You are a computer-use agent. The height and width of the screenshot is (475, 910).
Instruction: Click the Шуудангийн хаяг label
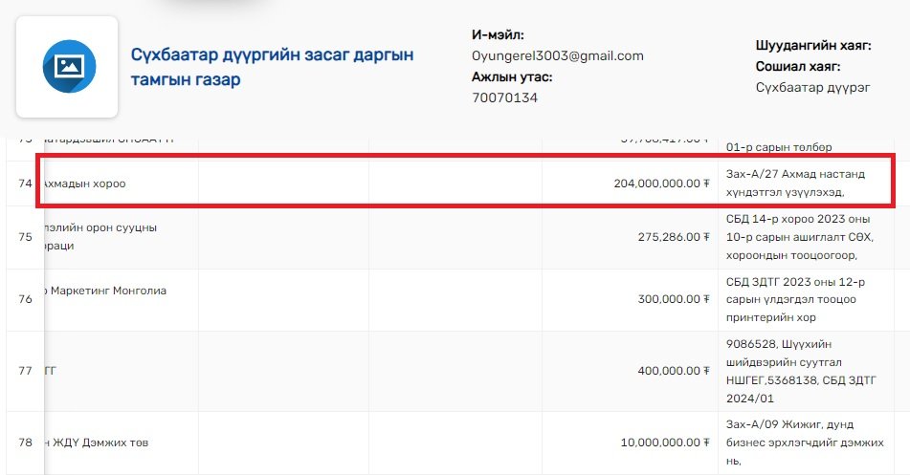tap(813, 45)
